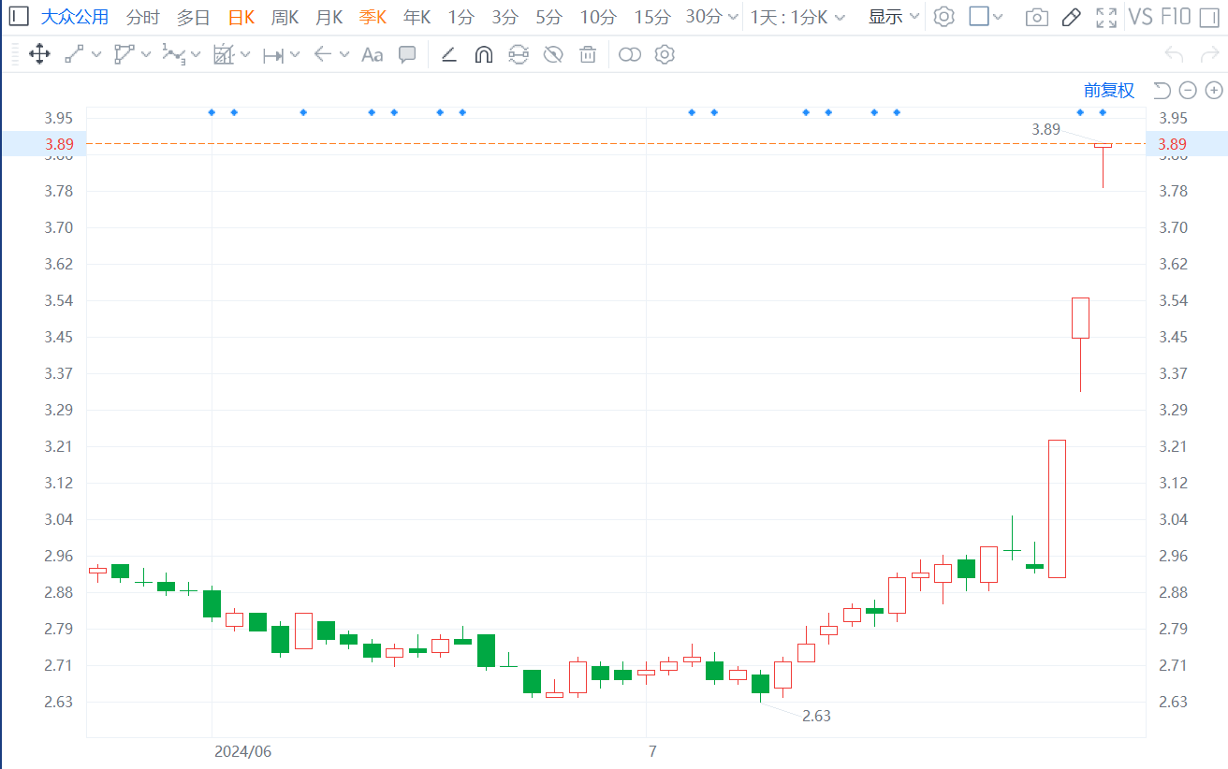This screenshot has height=769, width=1228.
Task: Toggle the left sidebar panel icon
Action: pyautogui.click(x=20, y=16)
